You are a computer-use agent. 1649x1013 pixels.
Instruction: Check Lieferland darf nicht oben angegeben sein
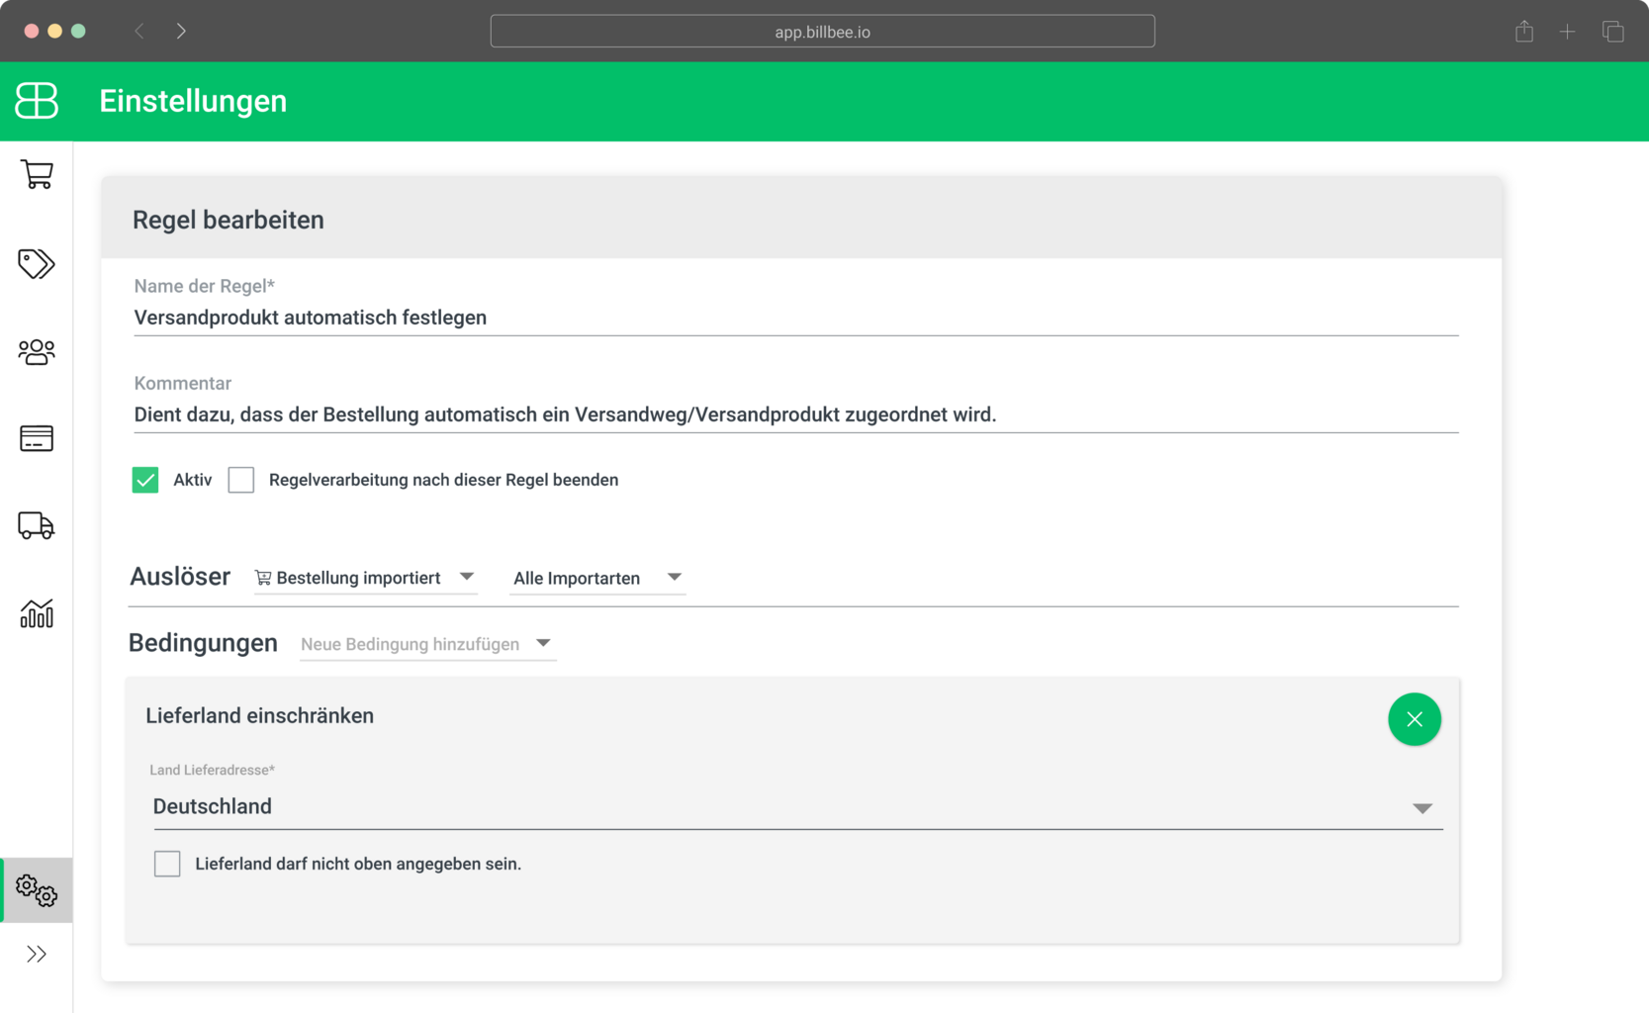[x=167, y=864]
